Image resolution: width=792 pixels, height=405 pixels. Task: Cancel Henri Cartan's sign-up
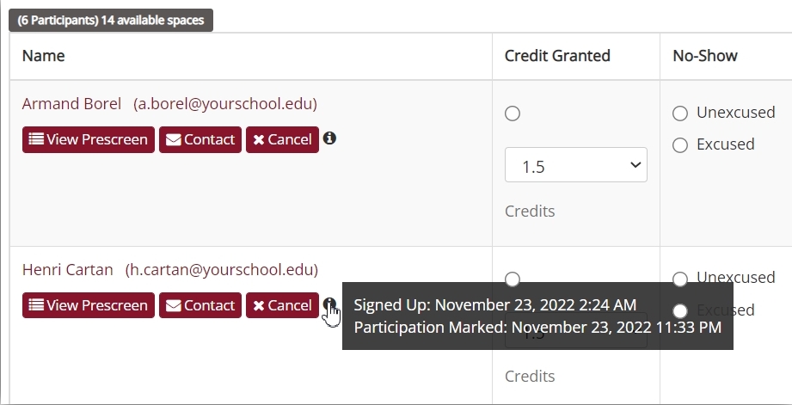(x=282, y=305)
